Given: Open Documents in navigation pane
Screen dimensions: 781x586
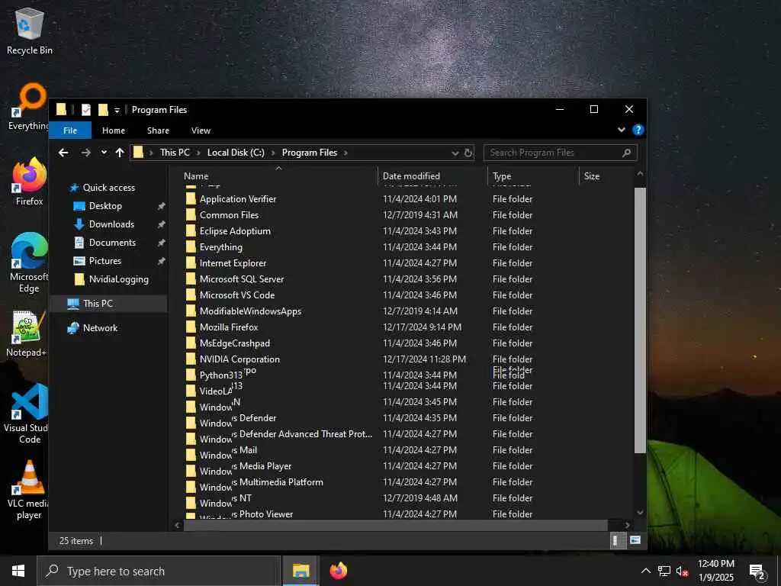Looking at the screenshot, I should pos(112,243).
